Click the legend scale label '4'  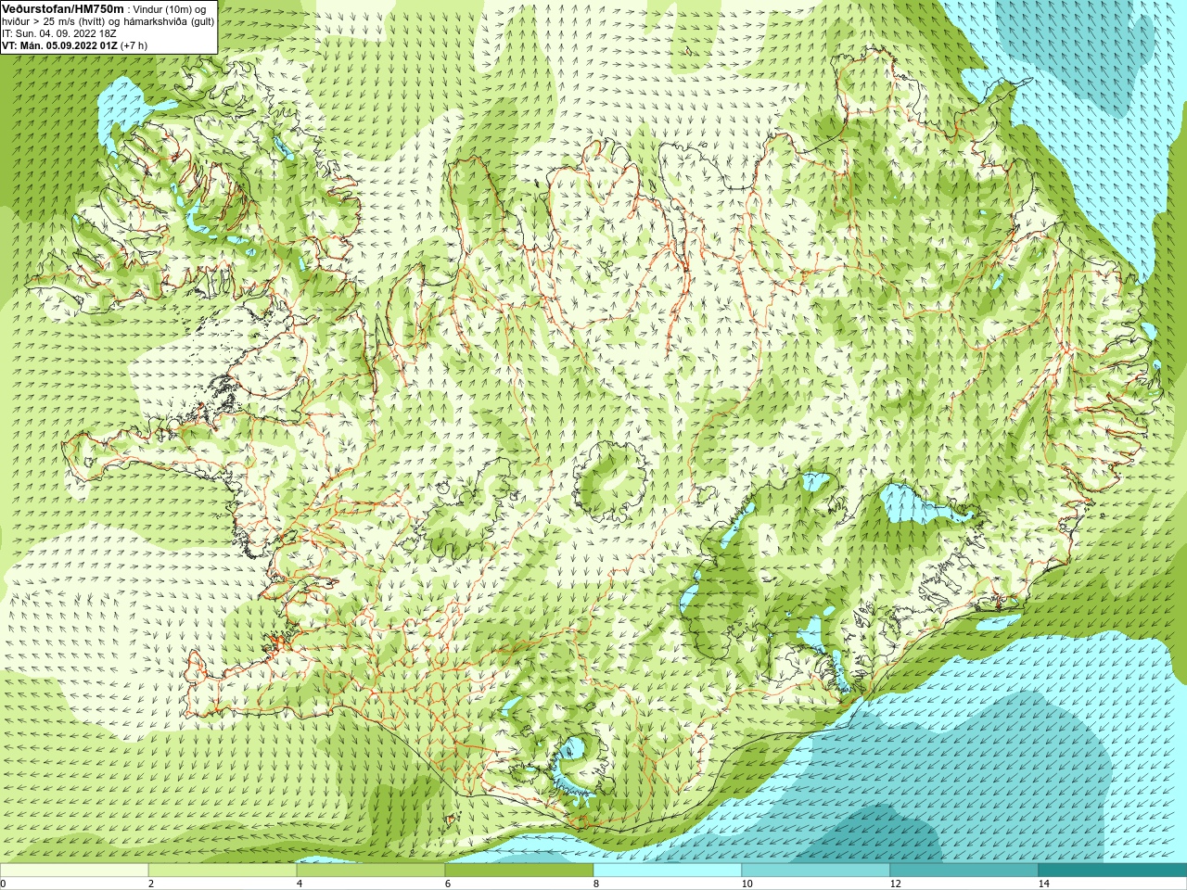pos(300,884)
